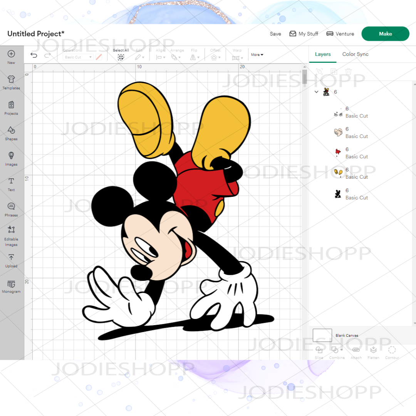The height and width of the screenshot is (416, 416).
Task: Click the duplicate icon in Layers panel
Action: [334, 71]
